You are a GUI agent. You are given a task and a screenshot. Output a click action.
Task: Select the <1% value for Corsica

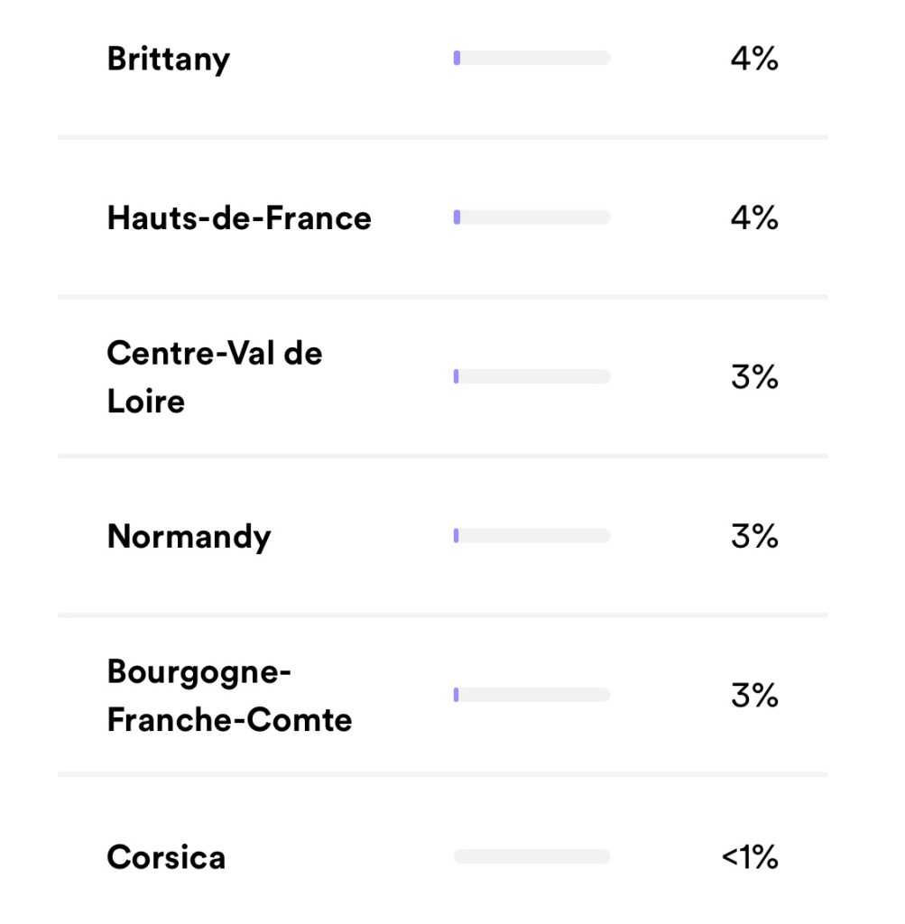(x=750, y=856)
